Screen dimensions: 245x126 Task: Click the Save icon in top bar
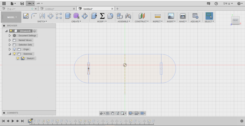[22, 3]
